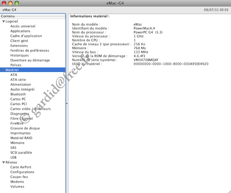Screen dimensions: 231x193
Task: Open Configurations network entry
Action: coord(22,172)
